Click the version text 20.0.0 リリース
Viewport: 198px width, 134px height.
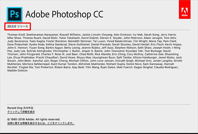coord(18,26)
